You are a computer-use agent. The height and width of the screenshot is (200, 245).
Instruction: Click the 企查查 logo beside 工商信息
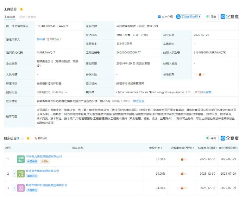point(230,16)
